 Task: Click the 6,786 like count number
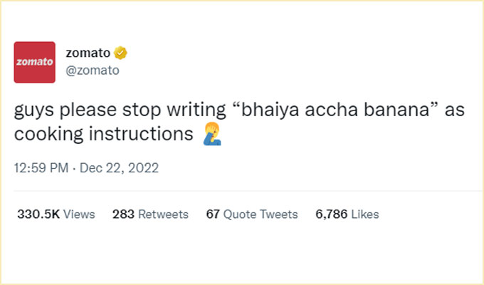(332, 214)
